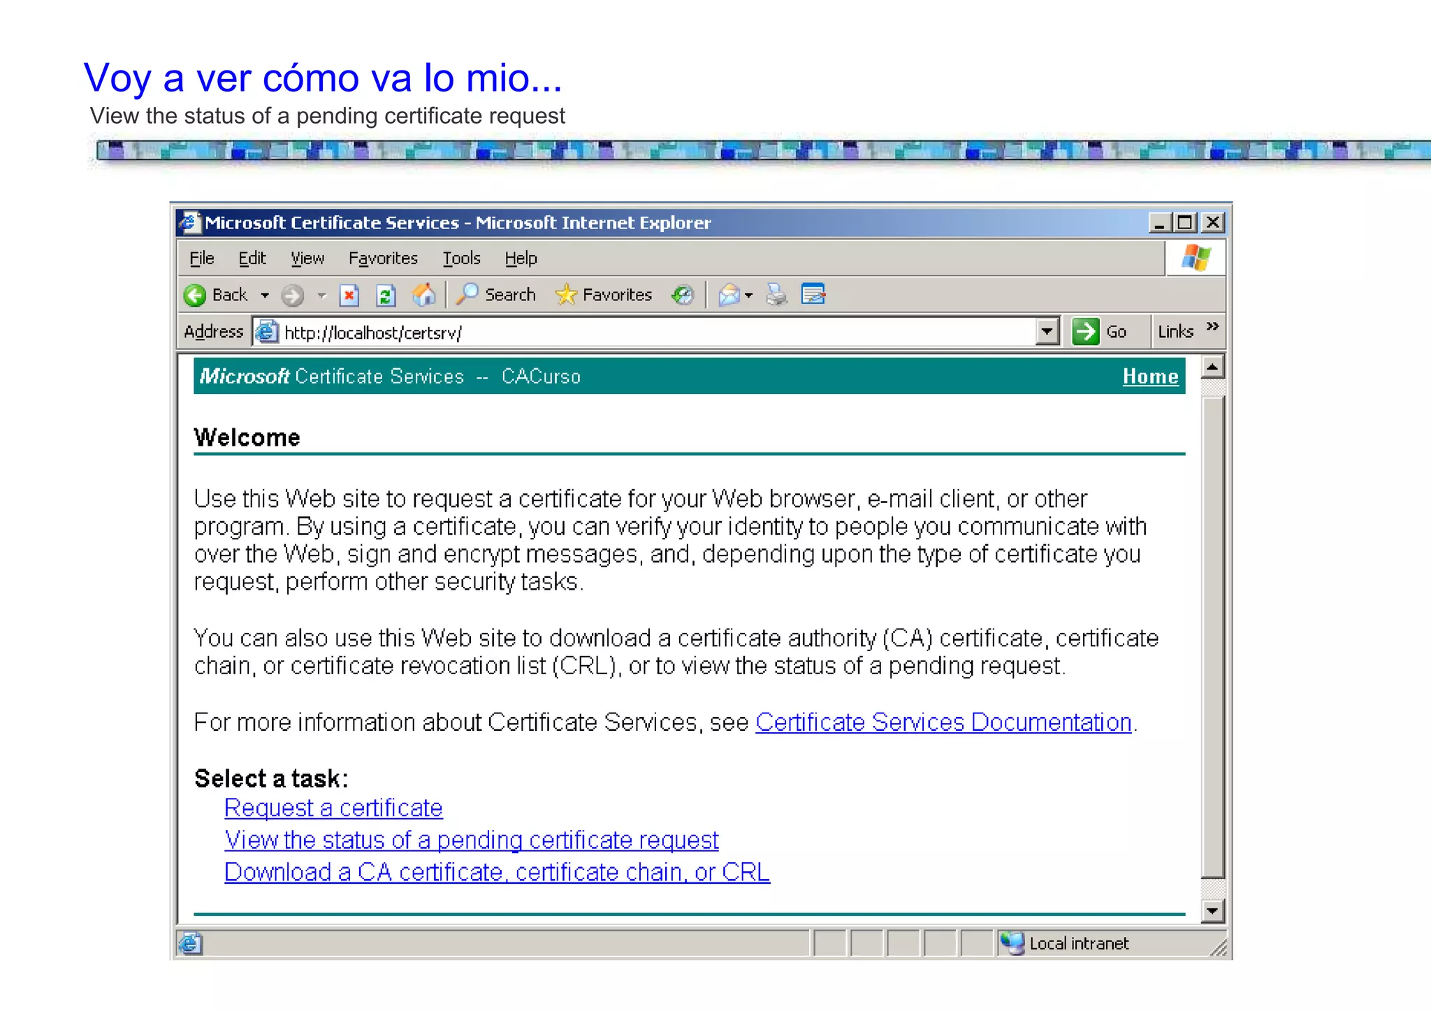Click the IE icon in title bar
1431x1011 pixels.
(x=189, y=223)
